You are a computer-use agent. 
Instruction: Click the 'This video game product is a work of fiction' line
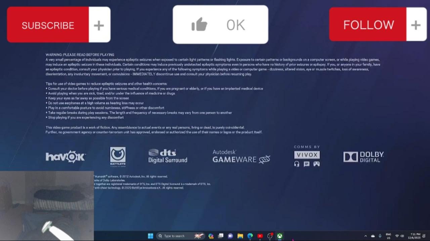tap(145, 127)
